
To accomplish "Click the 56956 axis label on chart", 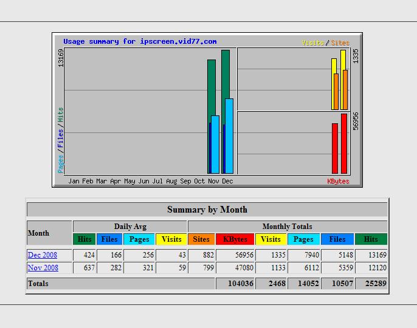I will point(356,121).
